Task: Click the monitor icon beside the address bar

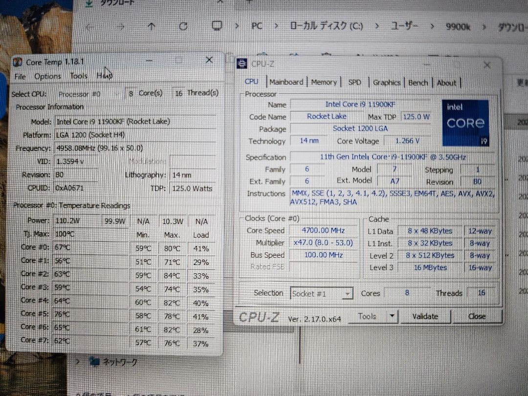Action: point(217,25)
